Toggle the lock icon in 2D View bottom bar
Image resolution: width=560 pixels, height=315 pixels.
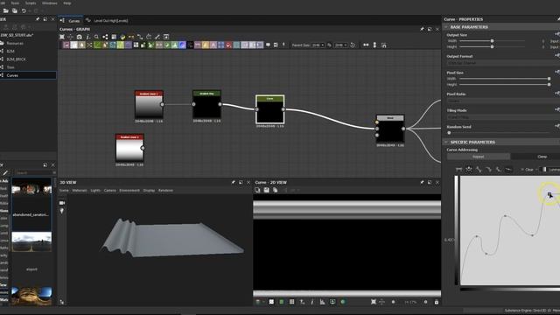click(436, 302)
